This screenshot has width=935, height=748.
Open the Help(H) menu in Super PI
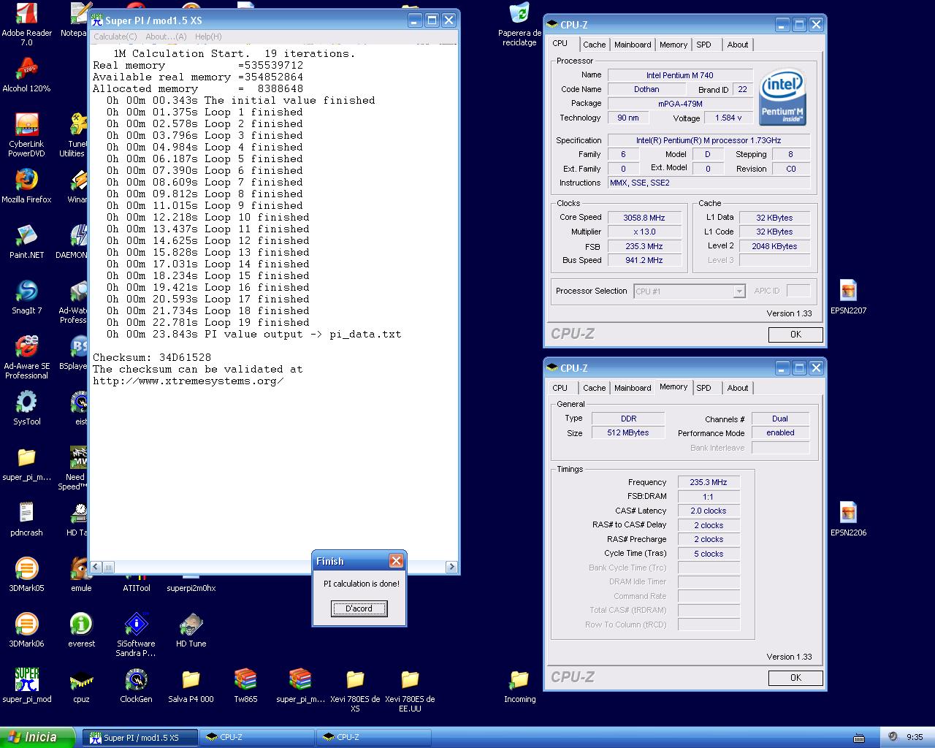208,37
